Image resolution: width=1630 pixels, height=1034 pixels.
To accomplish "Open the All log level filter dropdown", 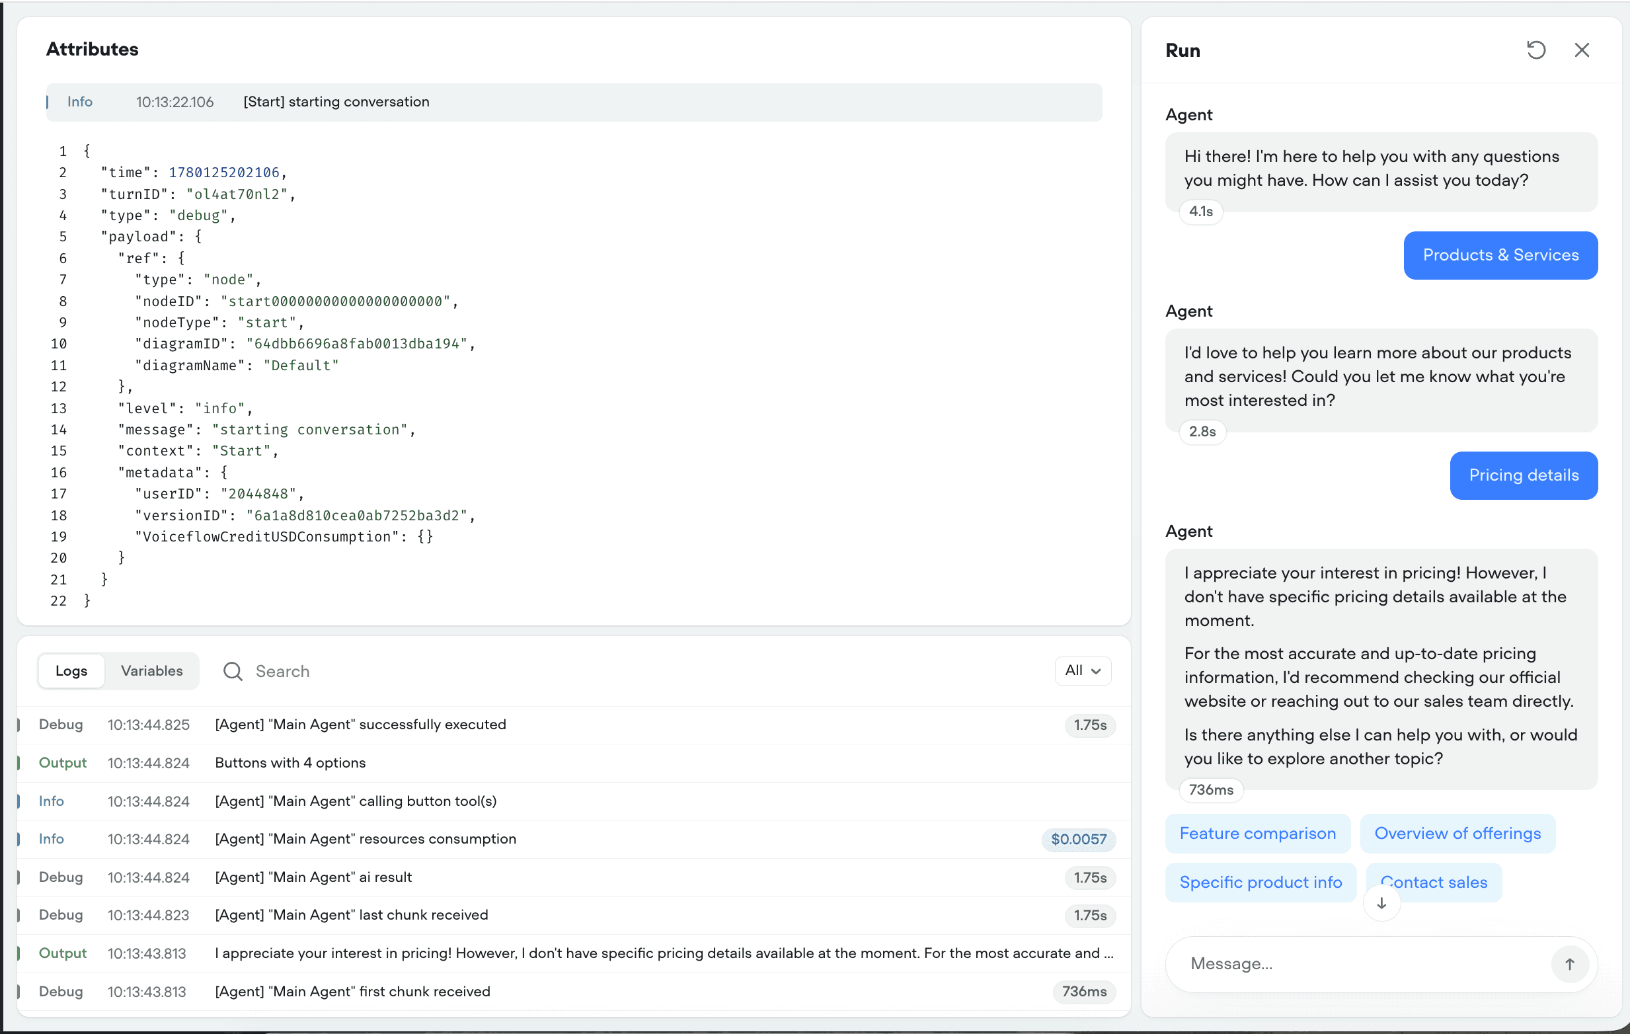I will 1083,670.
